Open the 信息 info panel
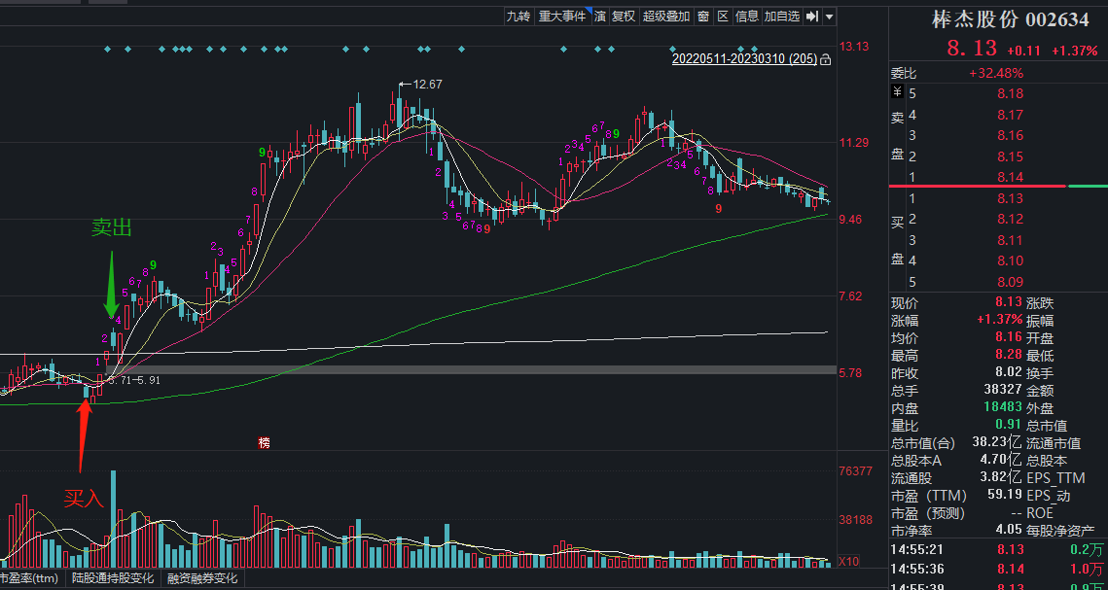The image size is (1108, 590). (x=746, y=17)
